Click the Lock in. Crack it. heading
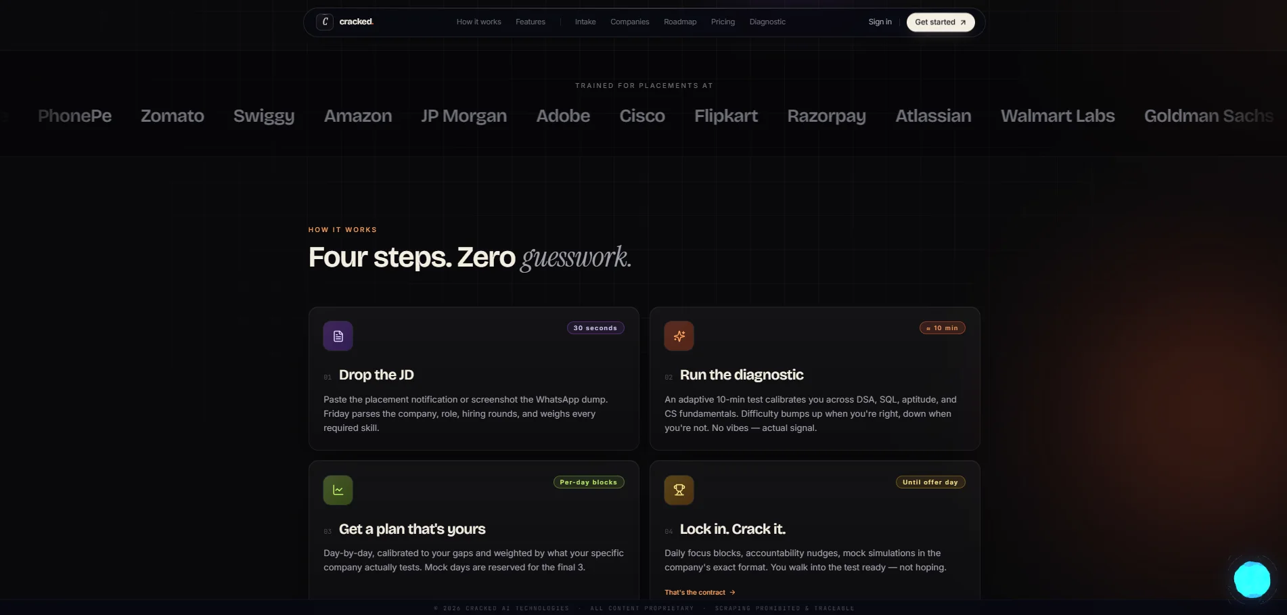This screenshot has width=1287, height=615. [x=733, y=529]
